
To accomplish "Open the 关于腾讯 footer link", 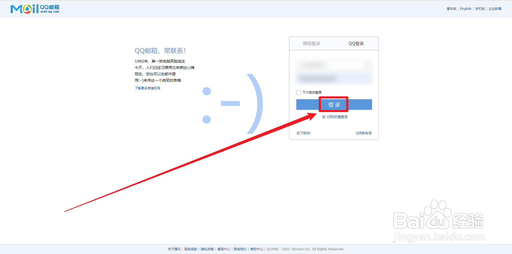I will (x=174, y=249).
